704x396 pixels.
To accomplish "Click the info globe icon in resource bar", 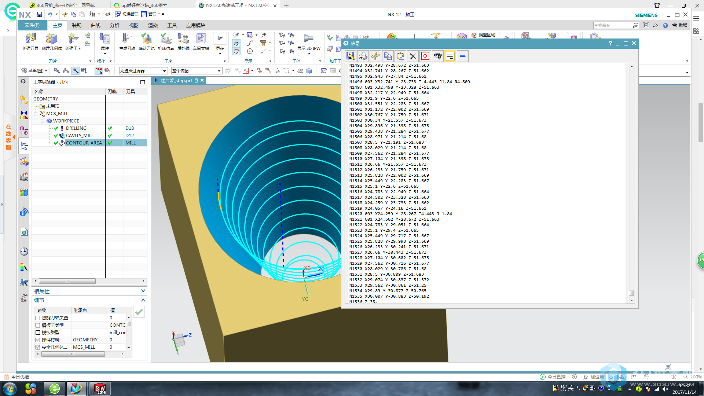I will pos(24,212).
